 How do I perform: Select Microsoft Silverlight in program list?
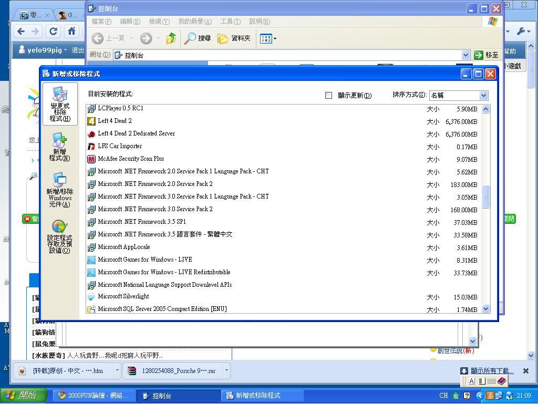coord(123,297)
